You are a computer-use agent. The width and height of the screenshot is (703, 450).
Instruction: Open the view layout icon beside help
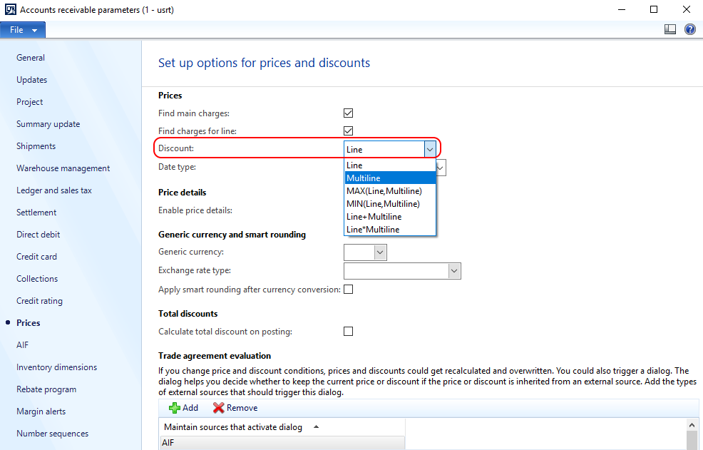(x=669, y=30)
